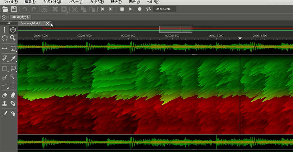Open the レイヤー(L) menu
This screenshot has width=293, height=152.
click(x=75, y=2)
